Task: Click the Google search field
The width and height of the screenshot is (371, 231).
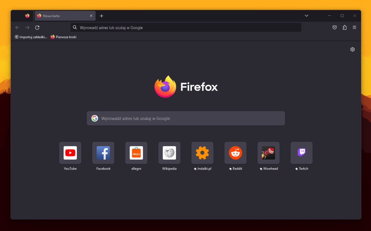Action: tap(185, 118)
